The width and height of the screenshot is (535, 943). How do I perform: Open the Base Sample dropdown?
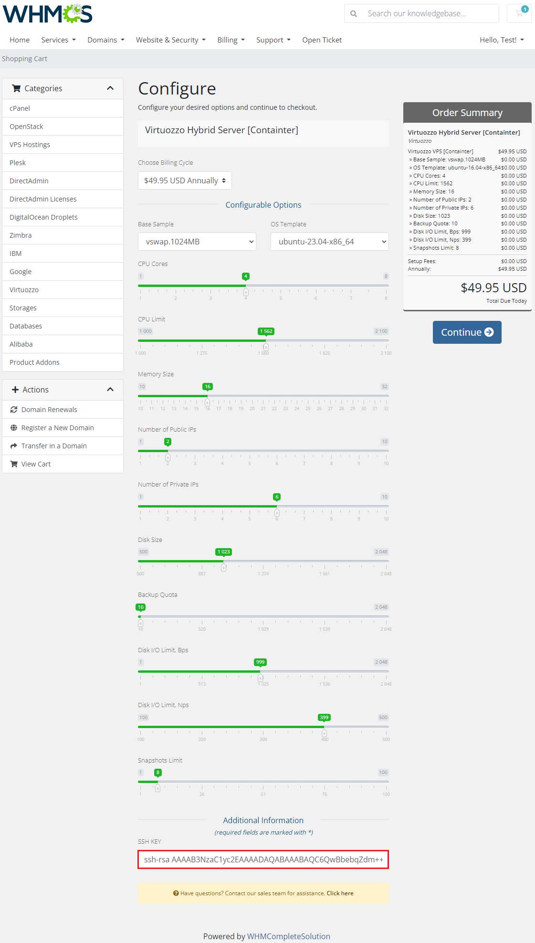197,242
